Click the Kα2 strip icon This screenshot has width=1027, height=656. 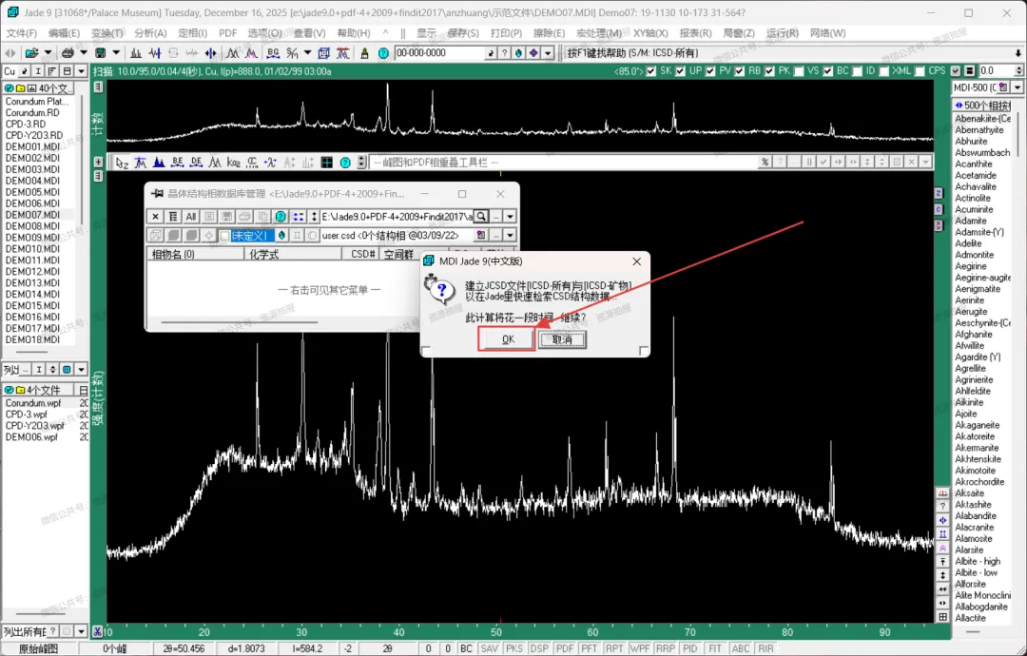tap(233, 163)
